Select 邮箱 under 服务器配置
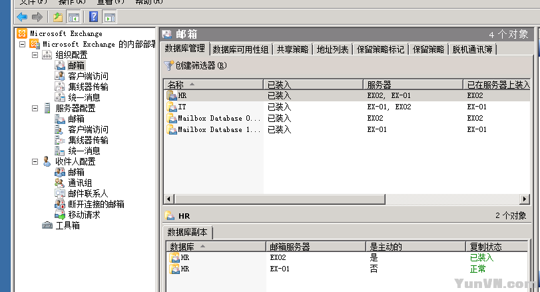The image size is (540, 292). tap(76, 119)
